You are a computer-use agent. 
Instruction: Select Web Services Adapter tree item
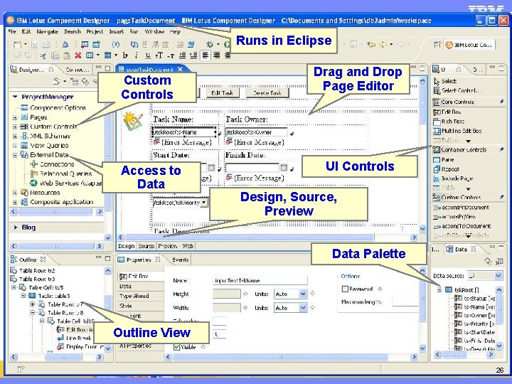click(x=66, y=183)
